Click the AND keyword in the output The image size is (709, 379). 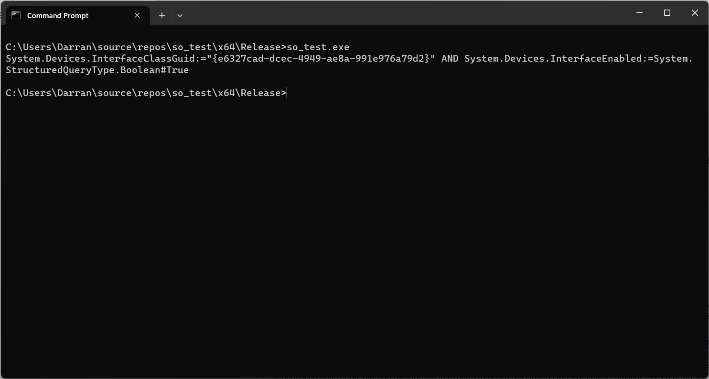450,58
